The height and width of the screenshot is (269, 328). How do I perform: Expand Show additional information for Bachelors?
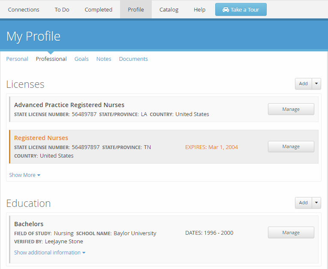coord(50,252)
